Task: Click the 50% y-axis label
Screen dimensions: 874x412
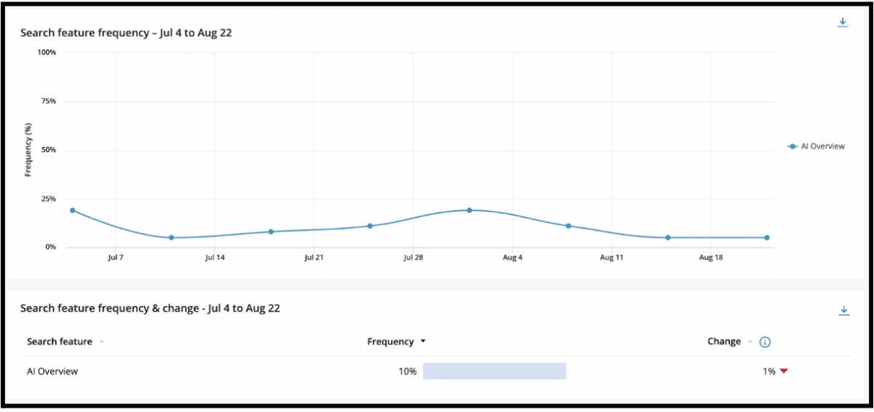Action: [x=49, y=150]
